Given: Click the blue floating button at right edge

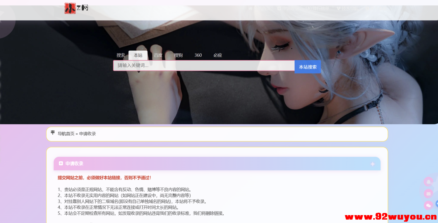Looking at the screenshot, I should point(436,203).
